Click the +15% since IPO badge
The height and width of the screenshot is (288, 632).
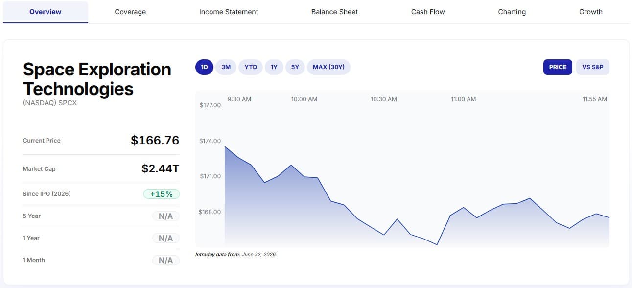(162, 194)
